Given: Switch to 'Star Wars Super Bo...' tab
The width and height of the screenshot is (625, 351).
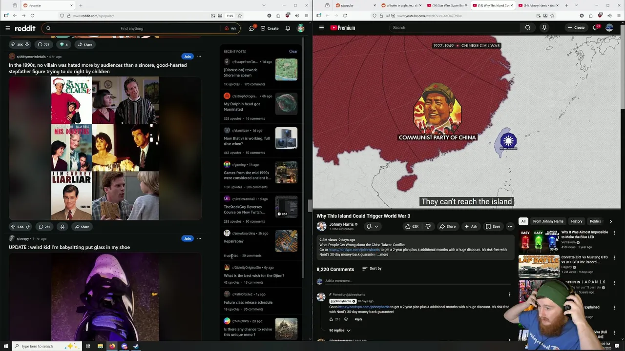Looking at the screenshot, I should pyautogui.click(x=445, y=5).
